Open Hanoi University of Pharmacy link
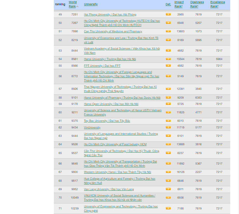Viewport: 239px width, 214px height. tap(122, 98)
